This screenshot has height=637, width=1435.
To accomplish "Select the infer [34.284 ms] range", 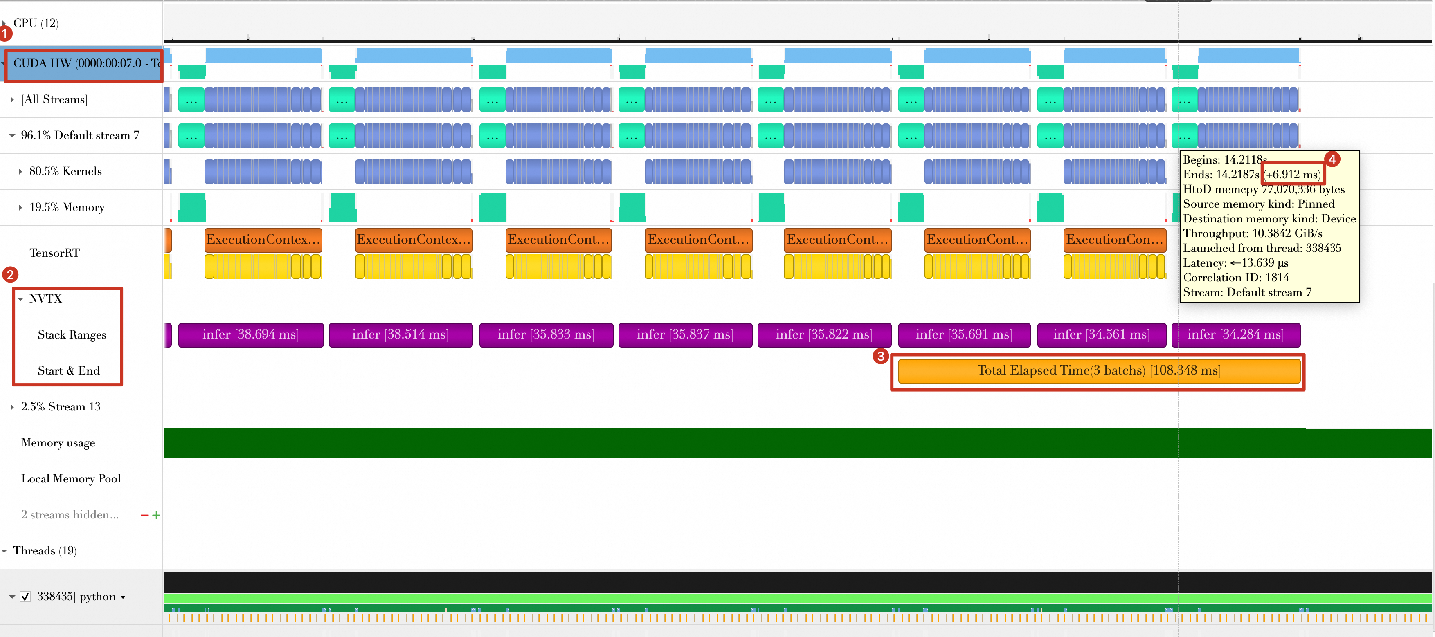I will coord(1236,334).
